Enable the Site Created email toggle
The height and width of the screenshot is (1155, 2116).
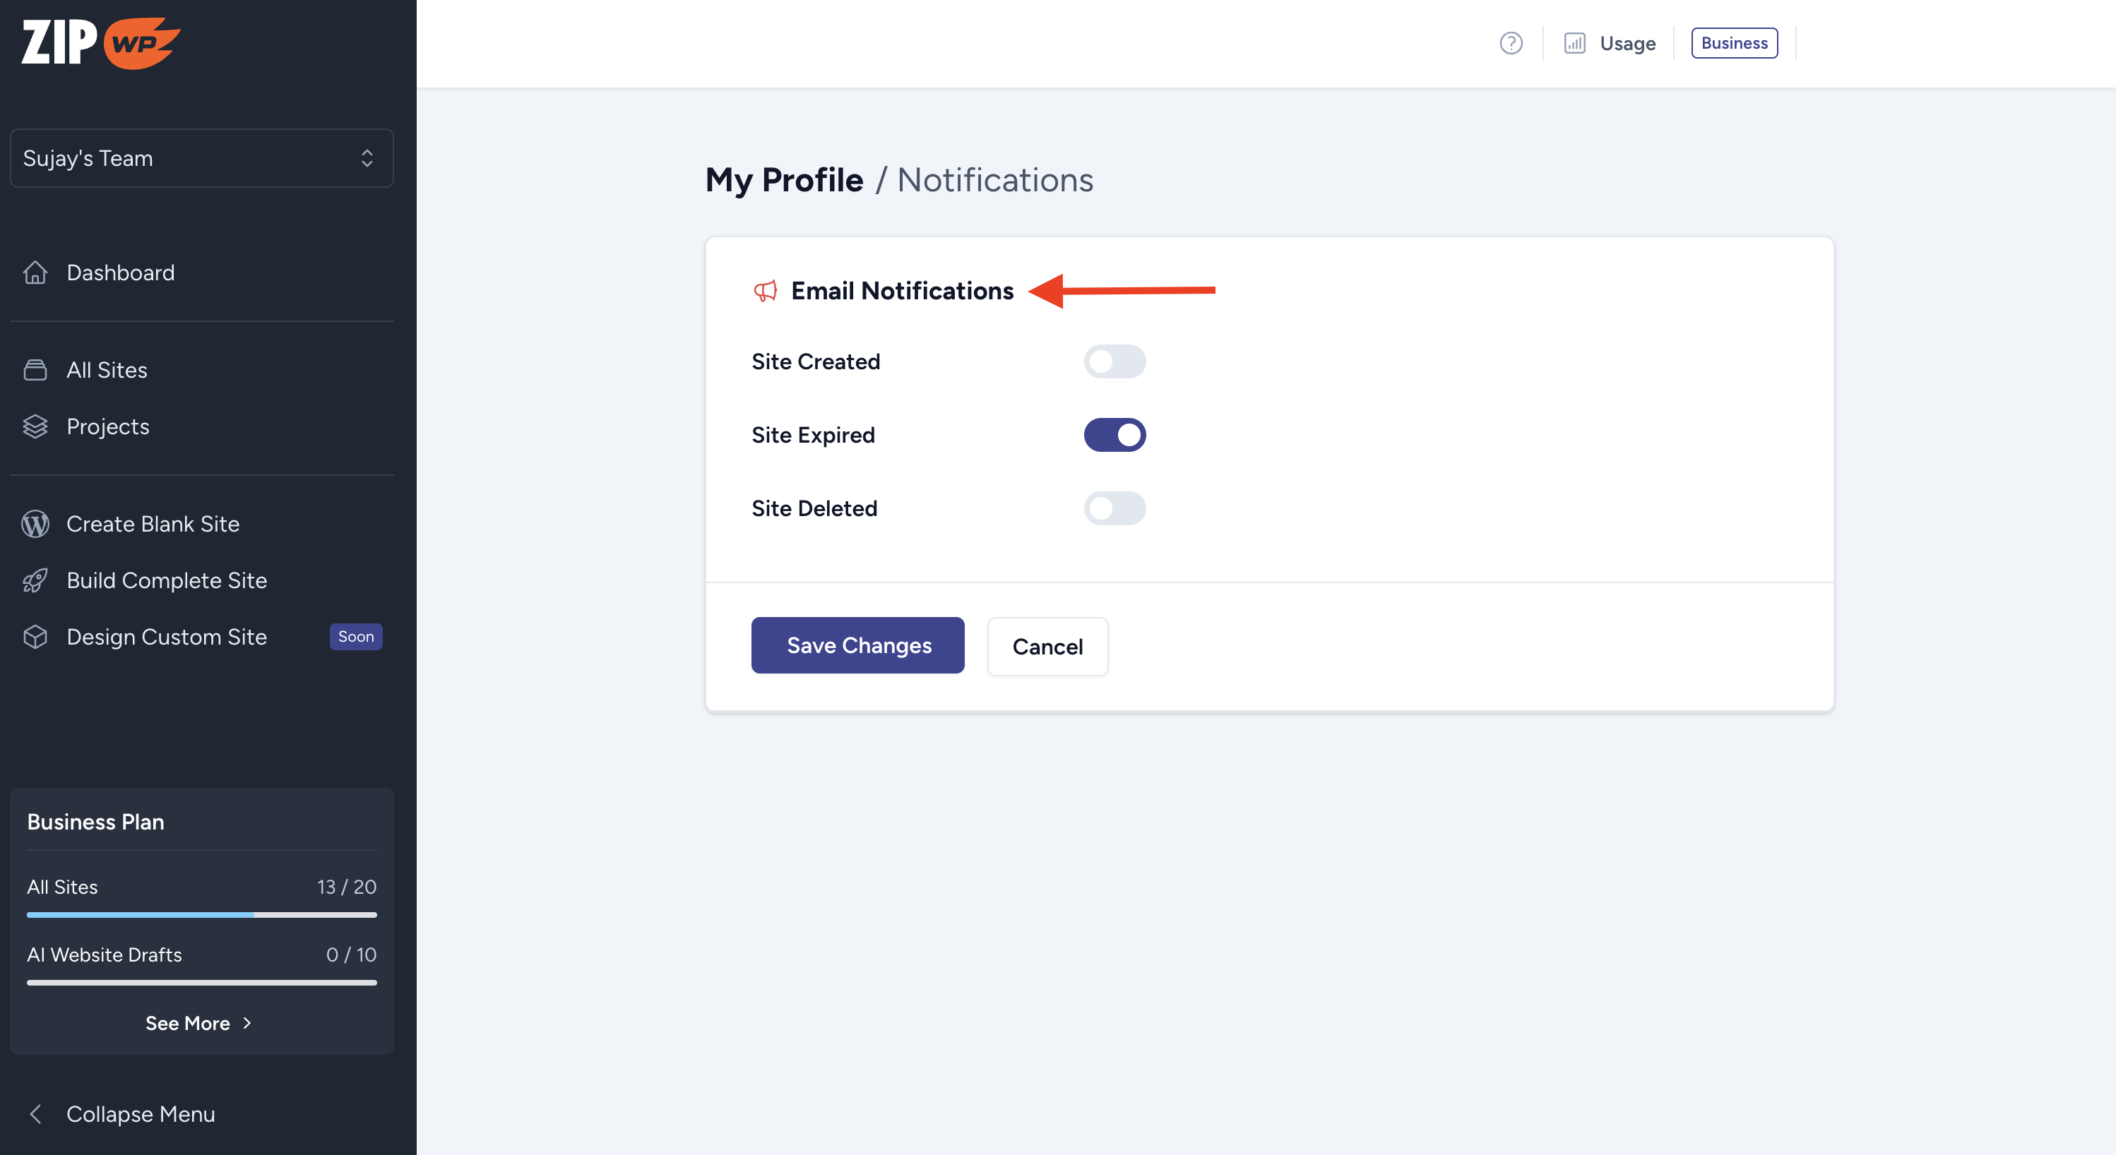tap(1114, 361)
